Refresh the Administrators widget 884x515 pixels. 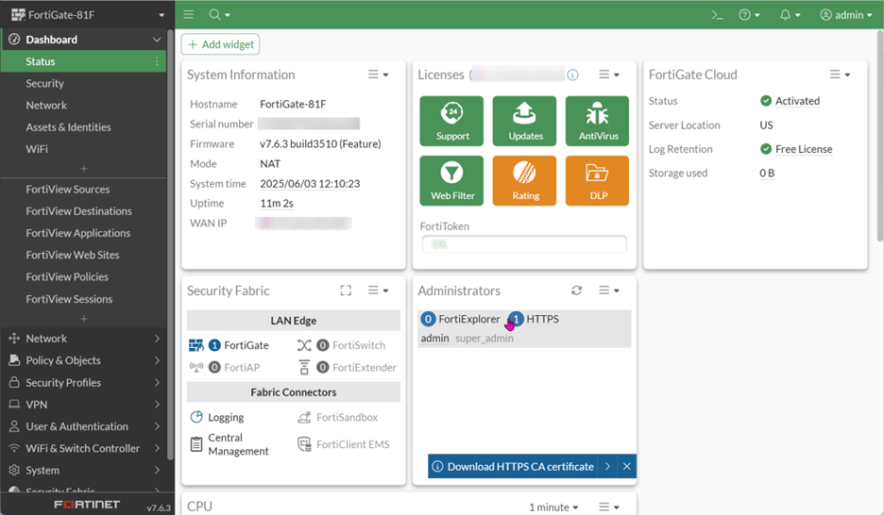coord(576,291)
